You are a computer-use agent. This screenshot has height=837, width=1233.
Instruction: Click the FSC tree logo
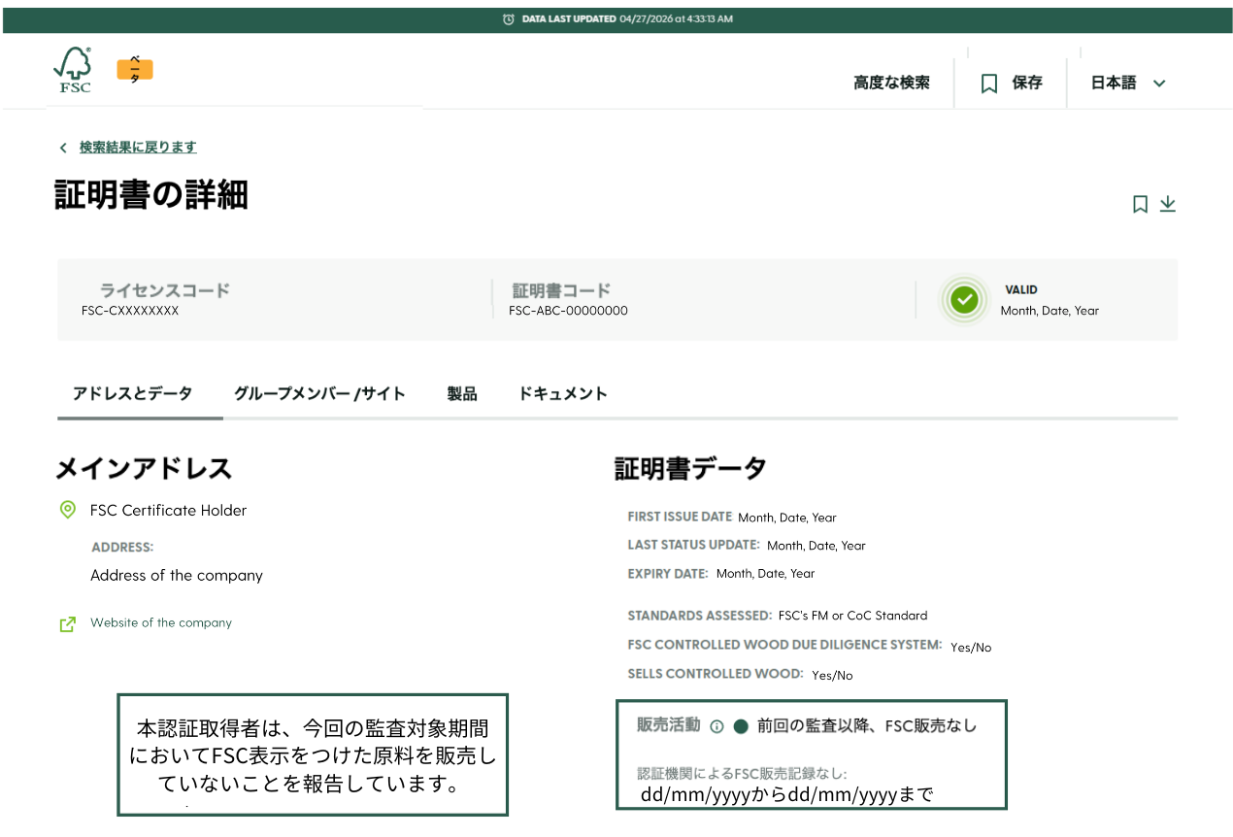pyautogui.click(x=73, y=70)
